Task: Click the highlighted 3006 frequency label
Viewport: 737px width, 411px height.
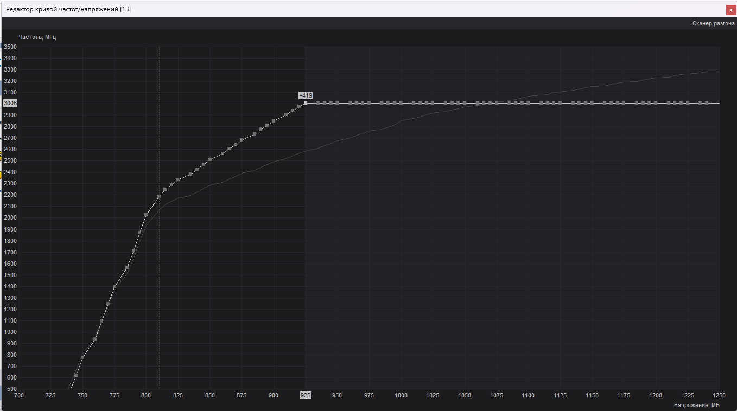Action: (10, 103)
